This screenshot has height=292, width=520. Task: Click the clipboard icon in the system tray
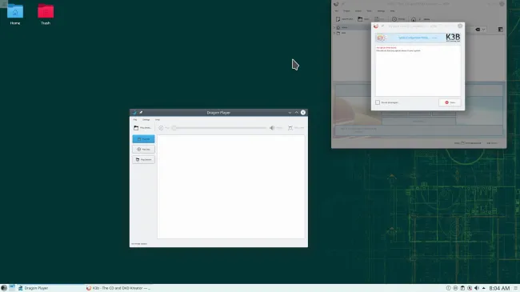tap(462, 288)
